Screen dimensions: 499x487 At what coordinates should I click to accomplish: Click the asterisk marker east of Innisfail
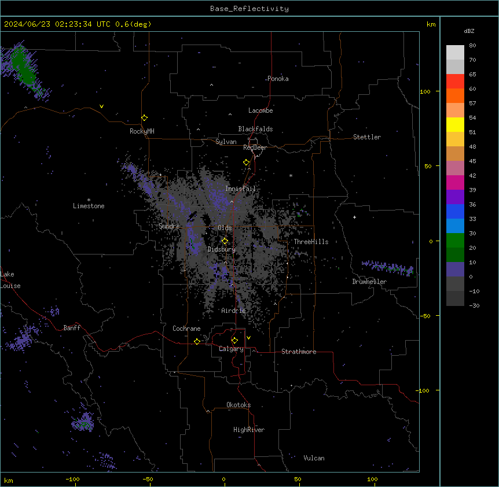click(x=291, y=175)
